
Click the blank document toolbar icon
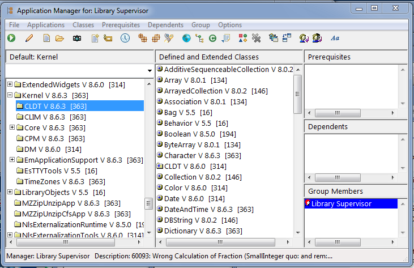click(47, 39)
